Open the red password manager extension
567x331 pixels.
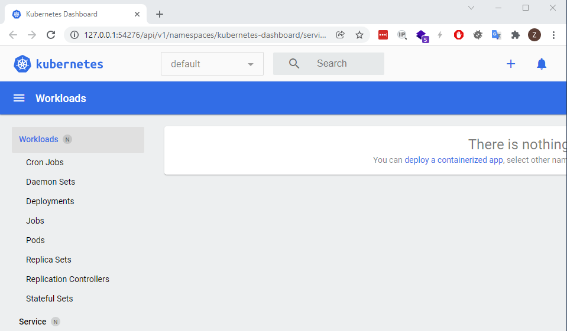[383, 35]
